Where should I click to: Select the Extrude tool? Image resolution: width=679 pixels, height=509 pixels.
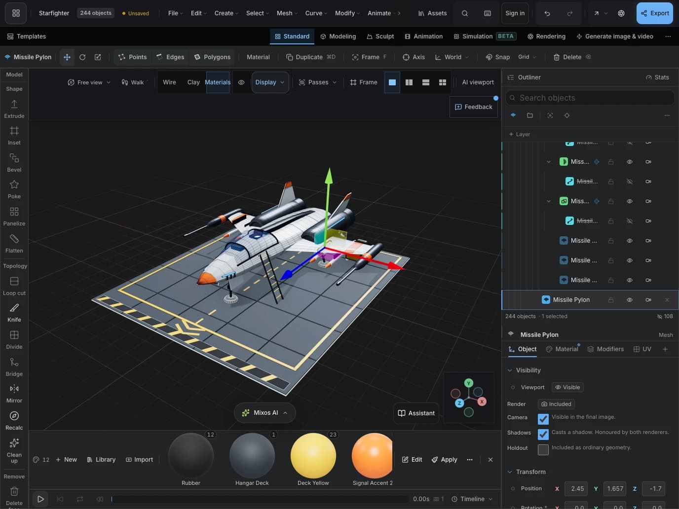click(14, 109)
